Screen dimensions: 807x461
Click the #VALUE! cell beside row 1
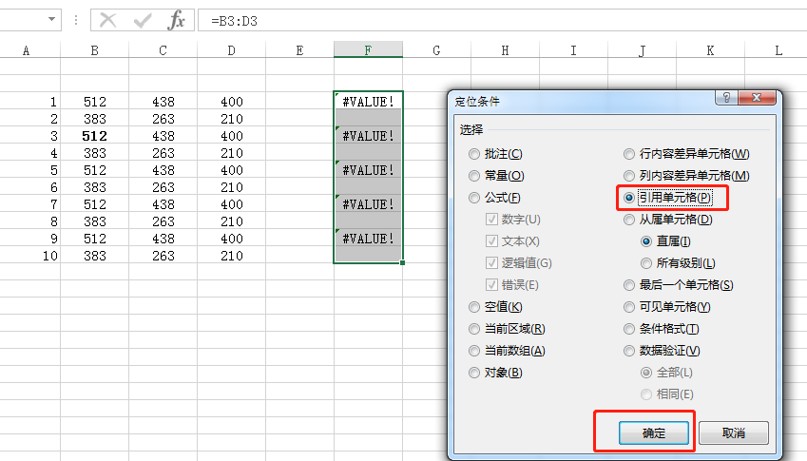(368, 102)
